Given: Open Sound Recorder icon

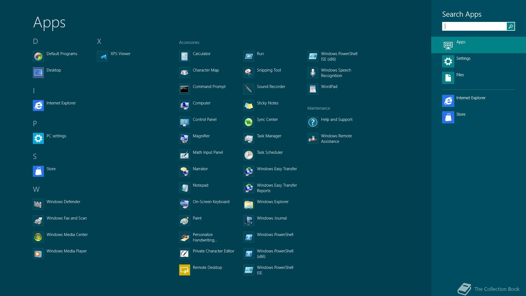Looking at the screenshot, I should pyautogui.click(x=248, y=89).
